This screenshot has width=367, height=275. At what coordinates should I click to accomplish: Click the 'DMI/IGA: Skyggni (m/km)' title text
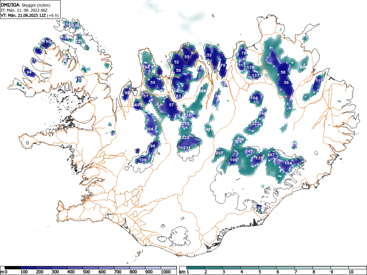26,5
